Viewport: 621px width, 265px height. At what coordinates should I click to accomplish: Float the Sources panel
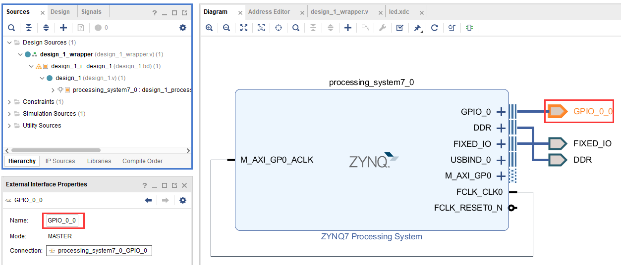184,13
